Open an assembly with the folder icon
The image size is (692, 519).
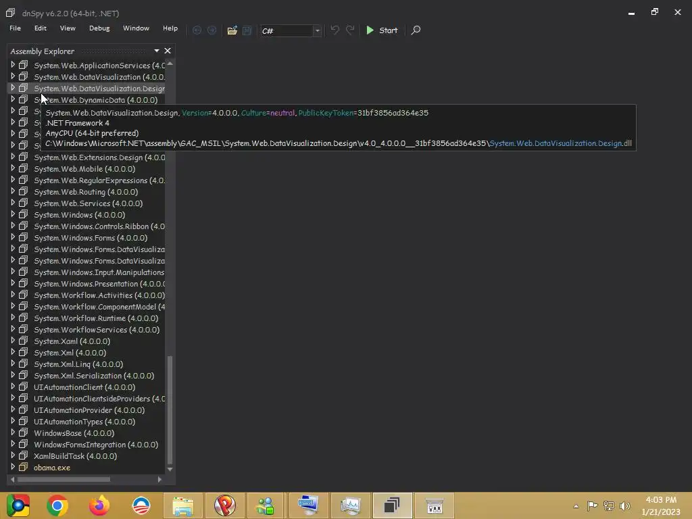tap(232, 30)
